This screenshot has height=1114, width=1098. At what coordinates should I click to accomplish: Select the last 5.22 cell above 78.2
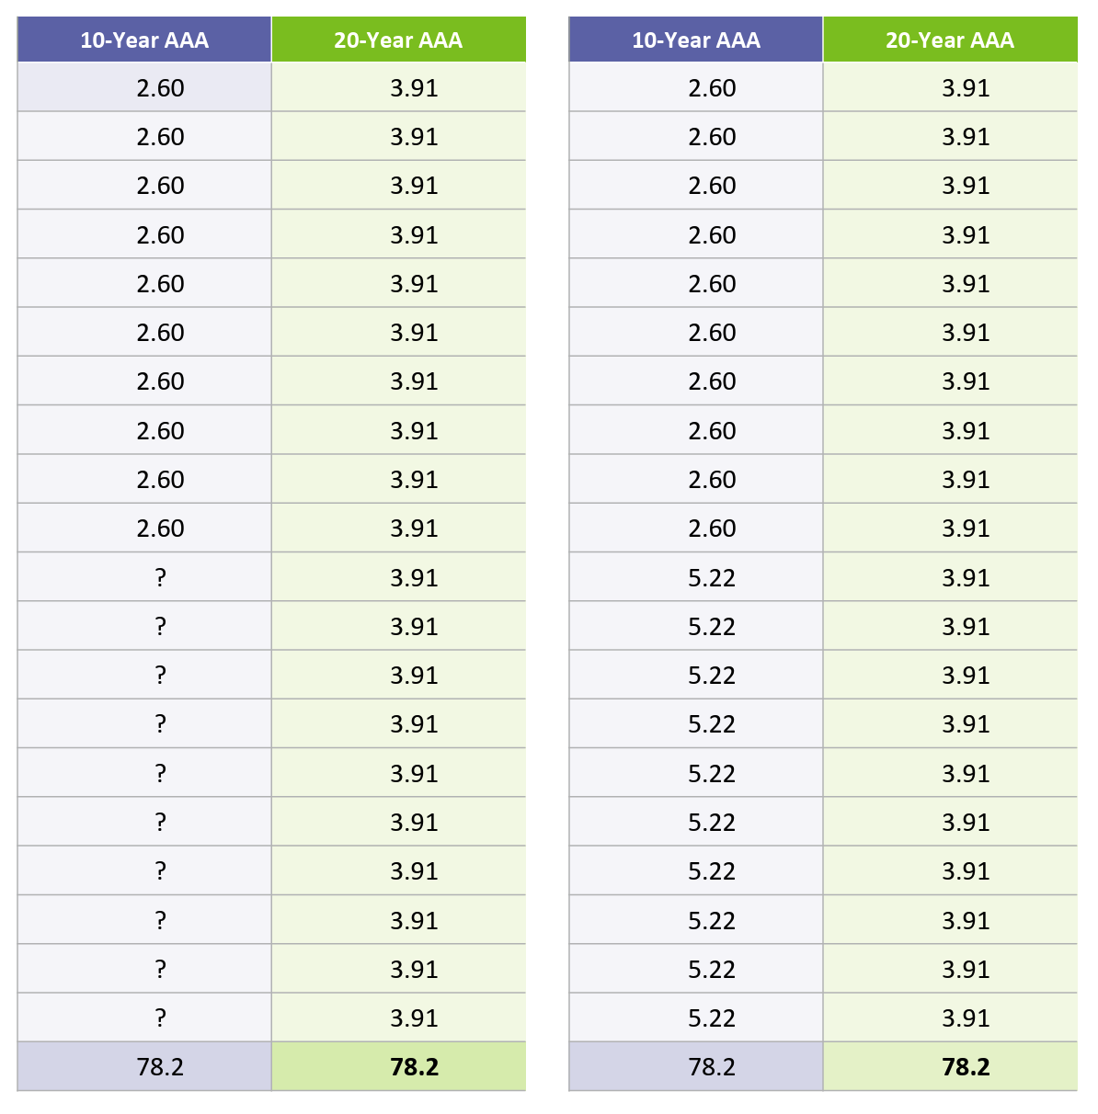[x=713, y=1017]
